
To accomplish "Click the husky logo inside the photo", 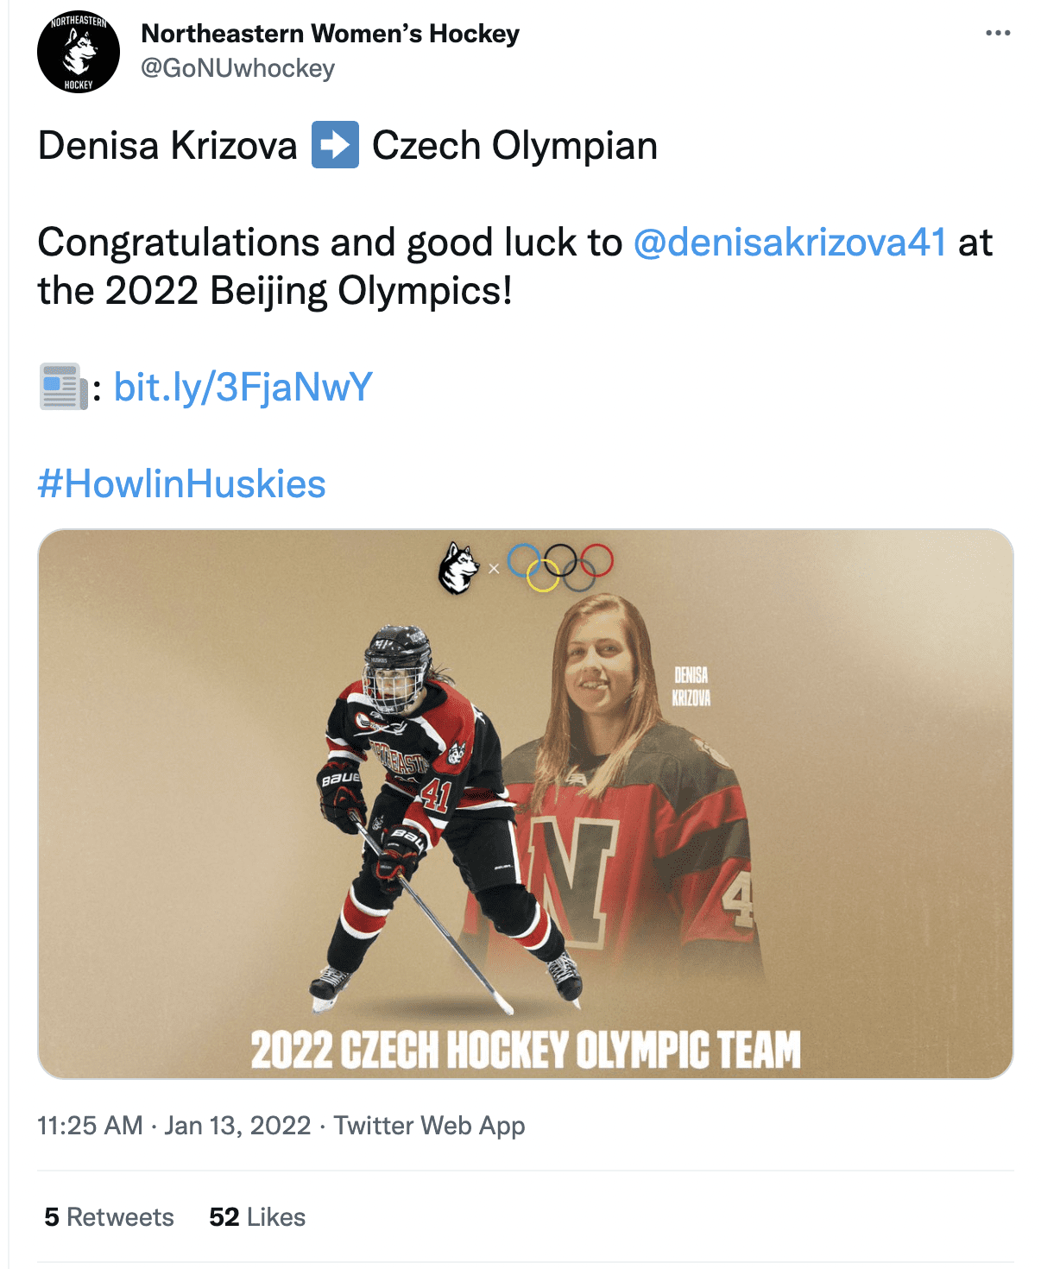I will [458, 567].
